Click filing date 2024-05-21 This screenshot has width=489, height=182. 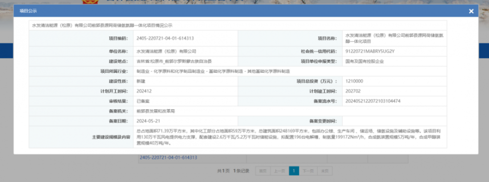[x=149, y=121]
